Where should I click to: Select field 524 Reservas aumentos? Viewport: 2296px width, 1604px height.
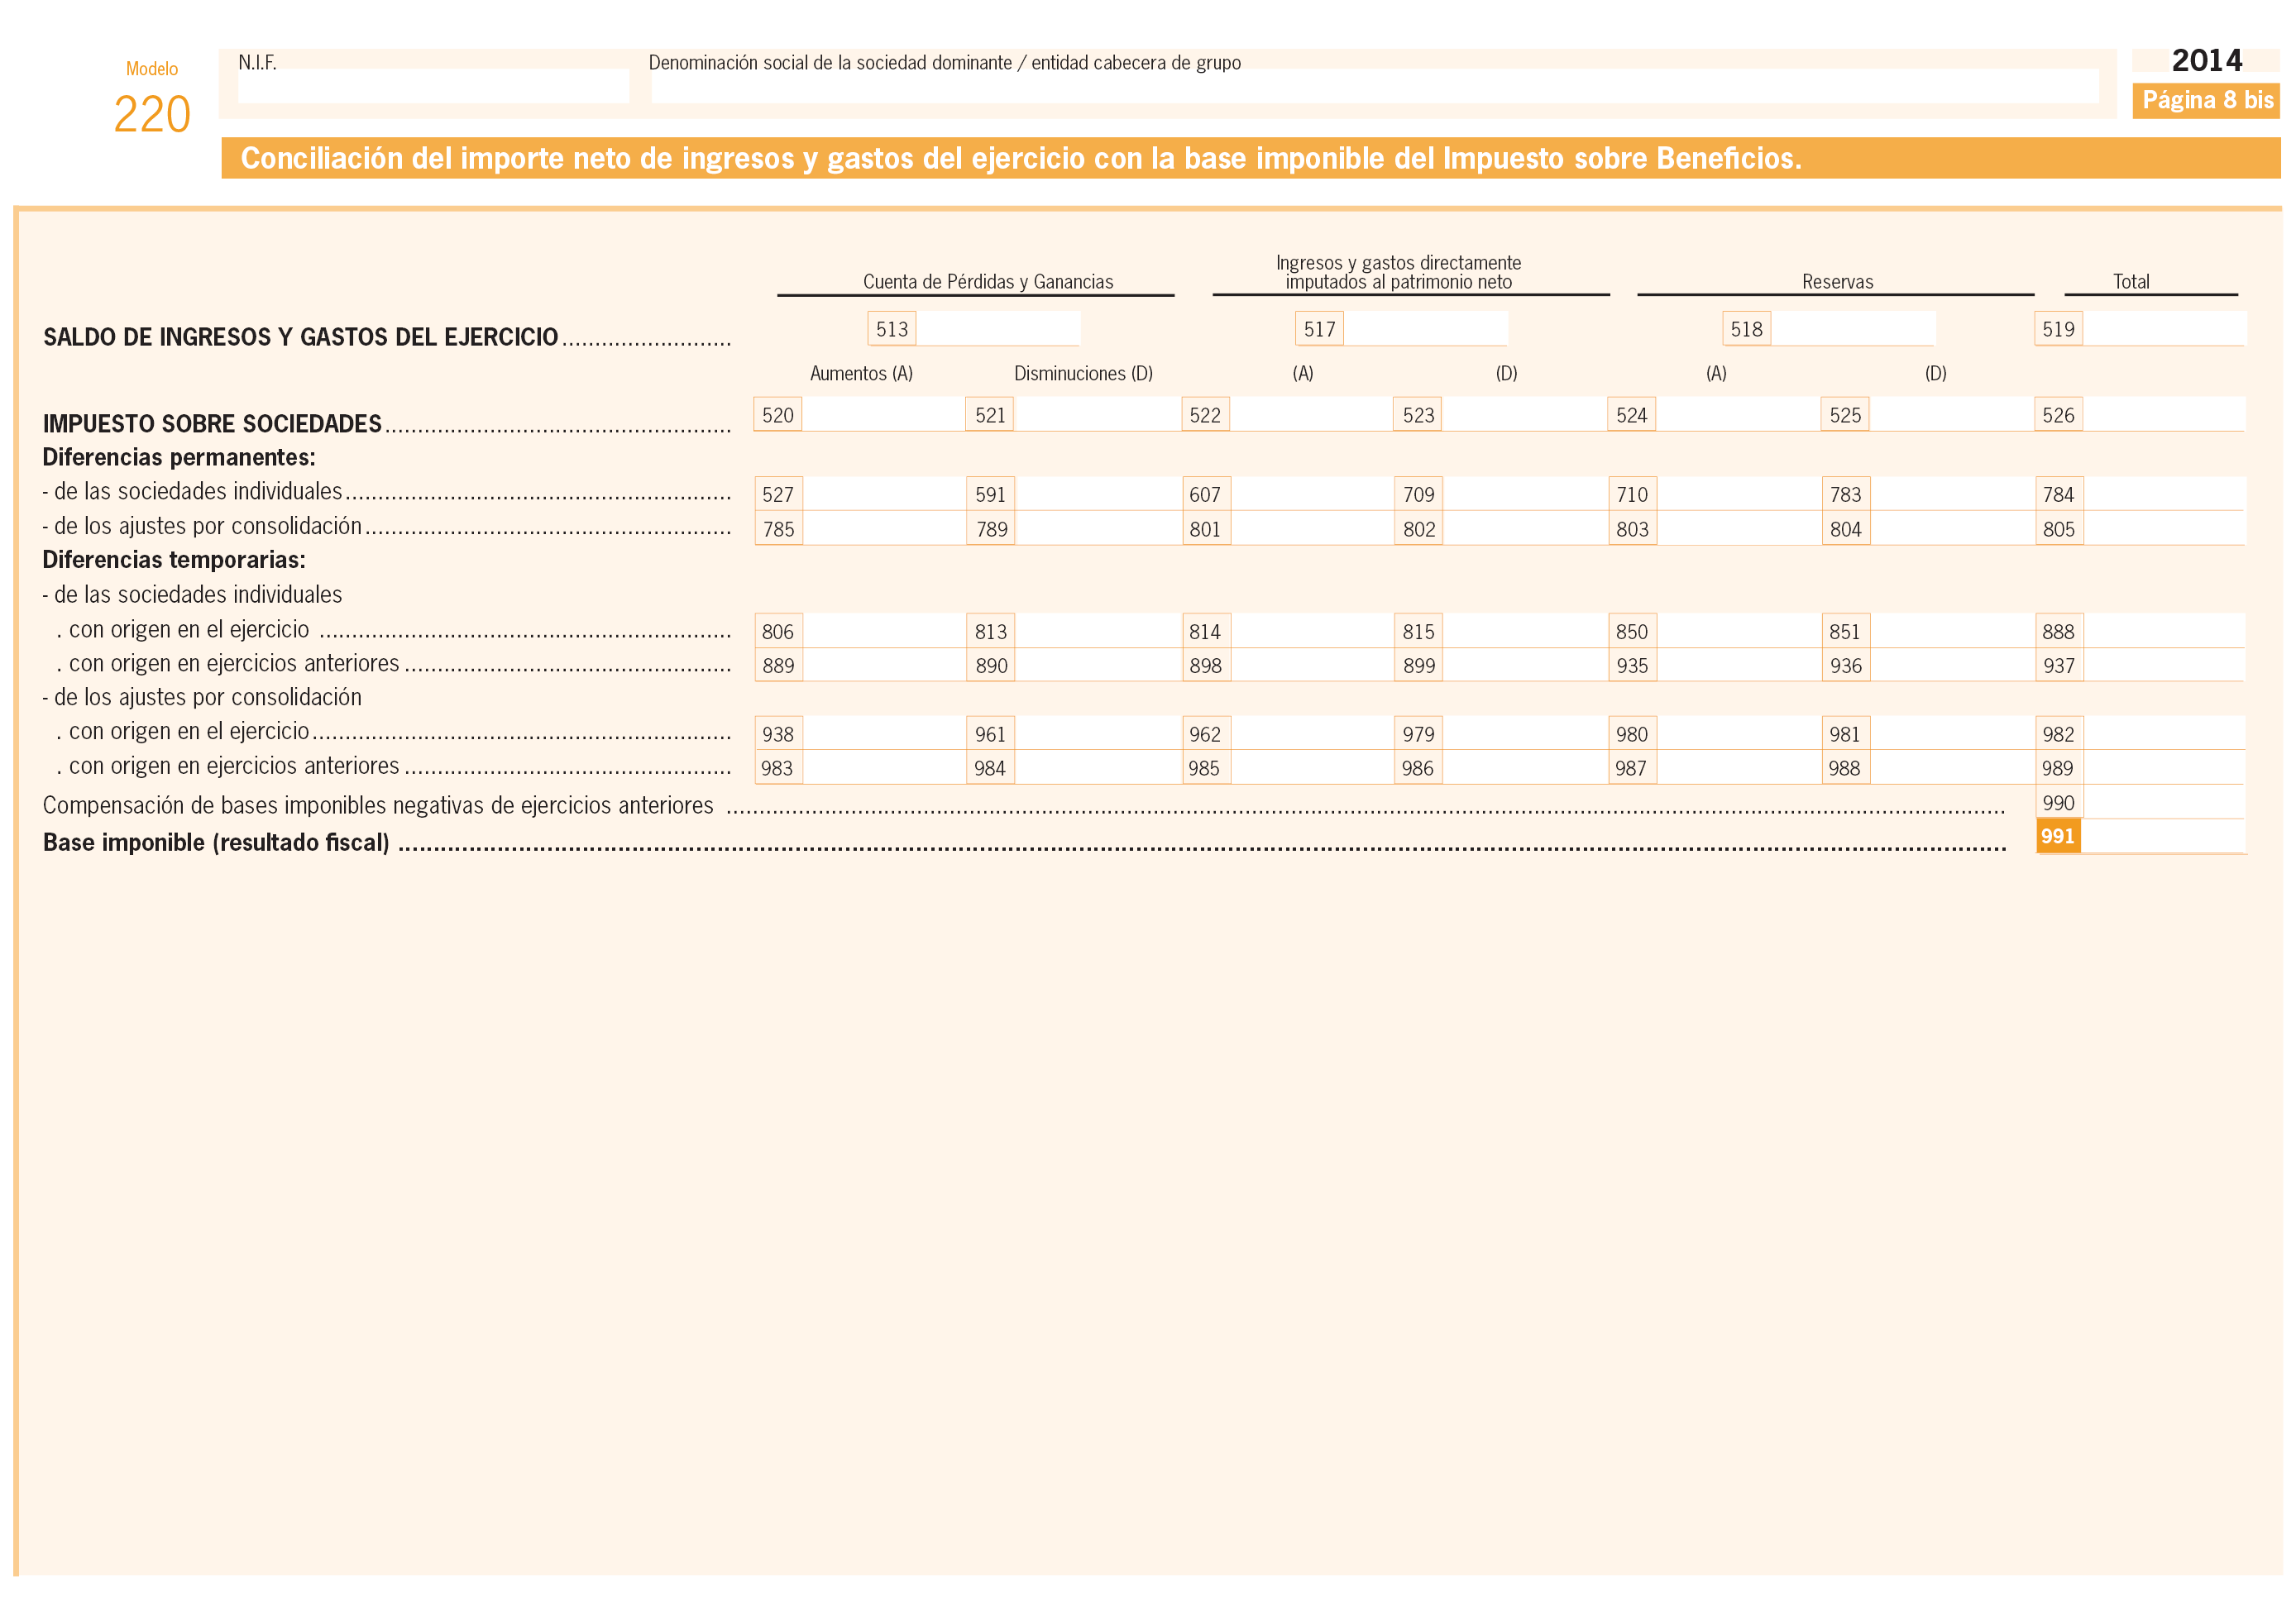(1738, 415)
